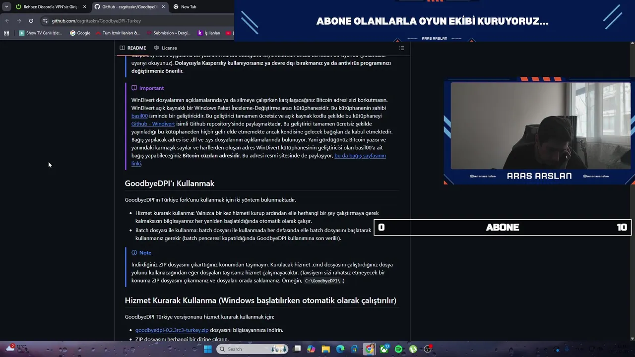Go forward in browser history

pyautogui.click(x=19, y=21)
